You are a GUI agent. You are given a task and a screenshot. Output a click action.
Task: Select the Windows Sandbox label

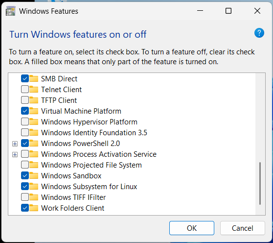tap(71, 176)
